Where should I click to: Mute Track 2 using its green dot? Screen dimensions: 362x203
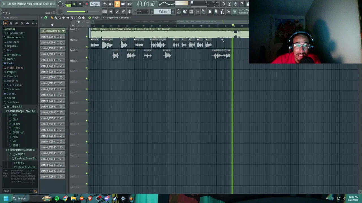point(87,47)
